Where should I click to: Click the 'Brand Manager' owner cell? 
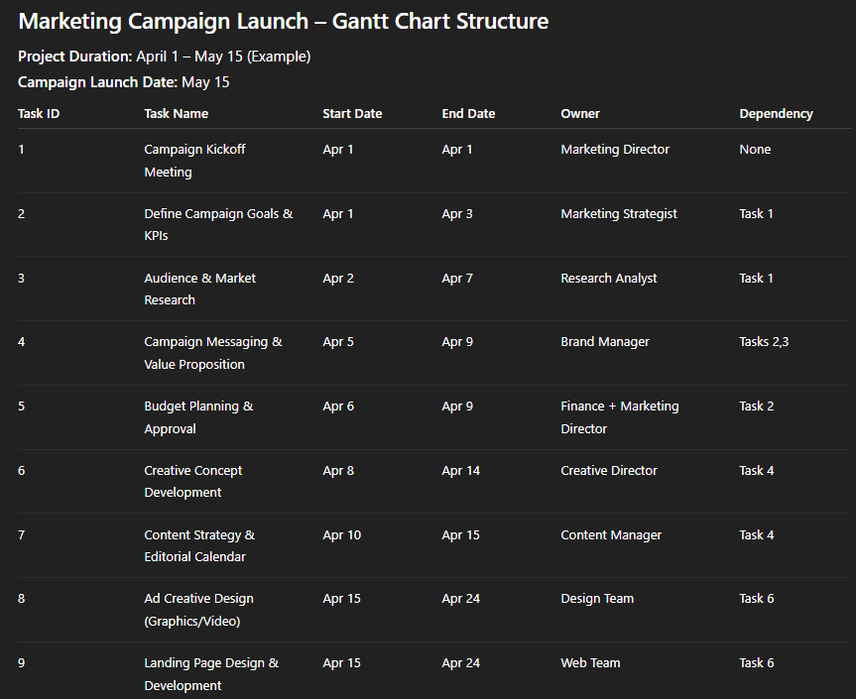click(605, 342)
